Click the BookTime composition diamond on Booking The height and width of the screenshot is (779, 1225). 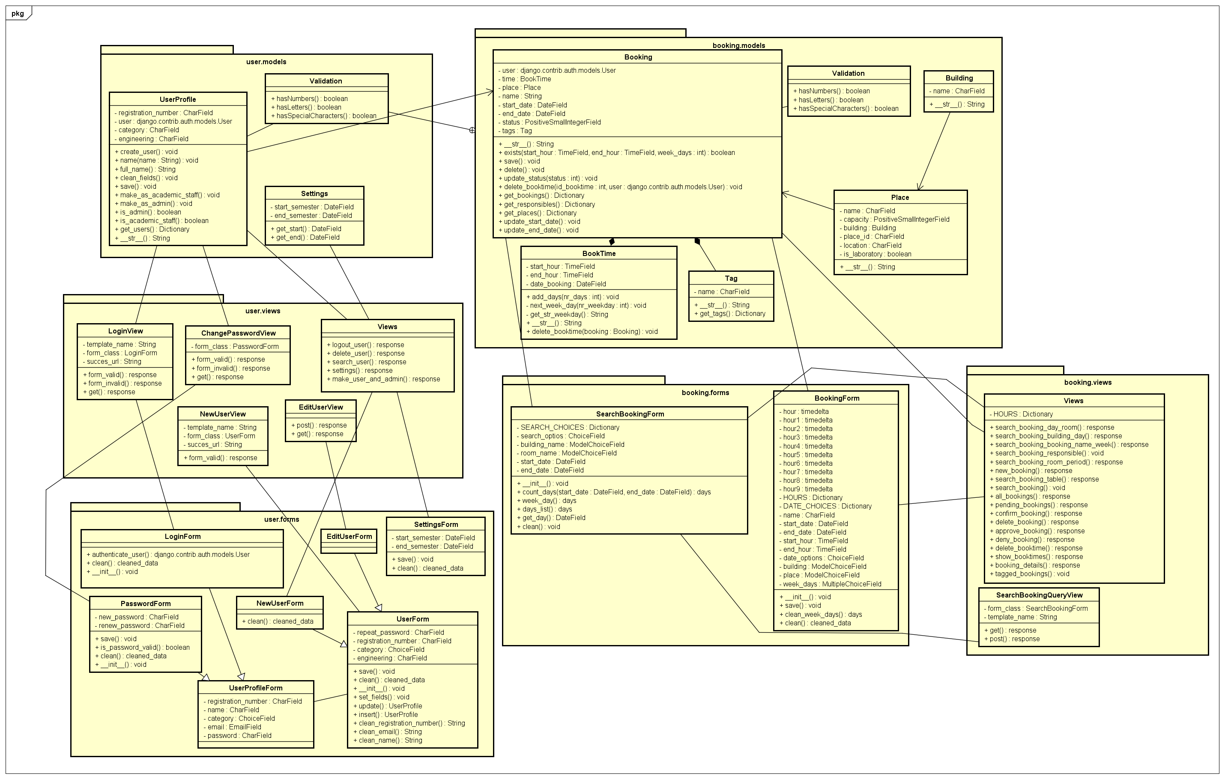click(x=612, y=242)
